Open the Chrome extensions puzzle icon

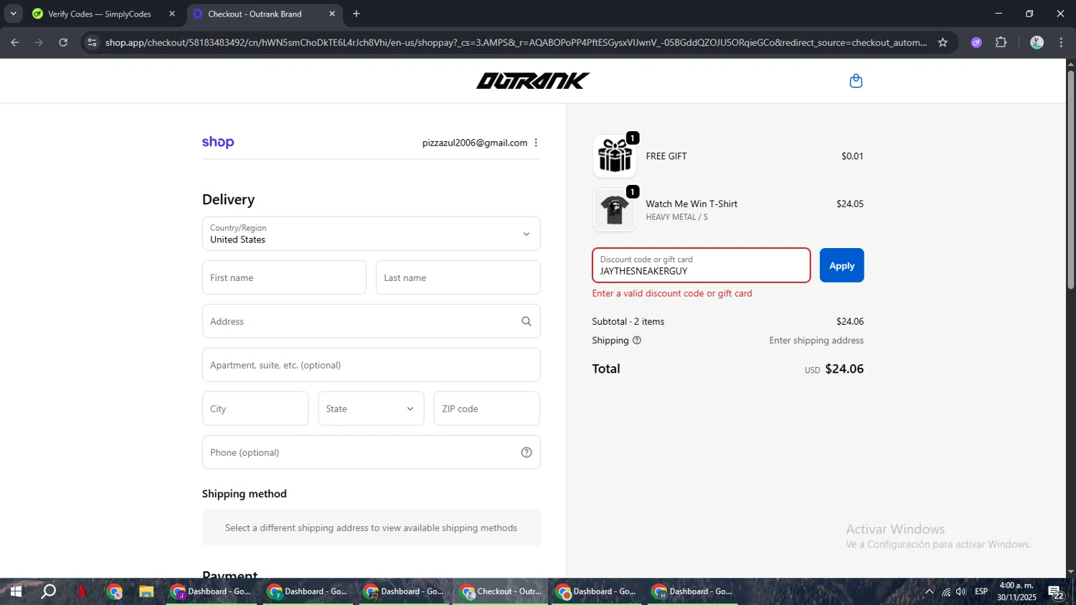[1001, 42]
